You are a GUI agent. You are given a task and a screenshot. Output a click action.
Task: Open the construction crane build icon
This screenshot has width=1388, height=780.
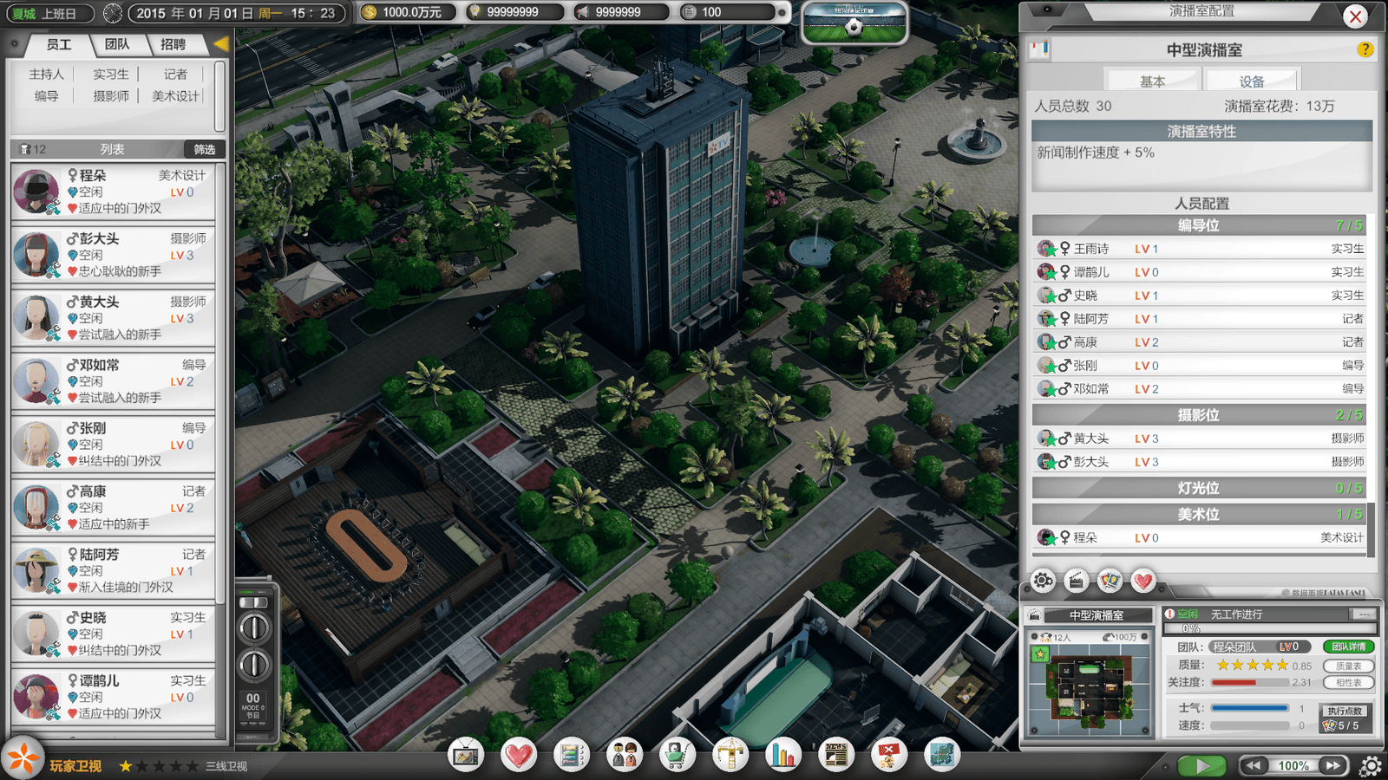pyautogui.click(x=730, y=756)
